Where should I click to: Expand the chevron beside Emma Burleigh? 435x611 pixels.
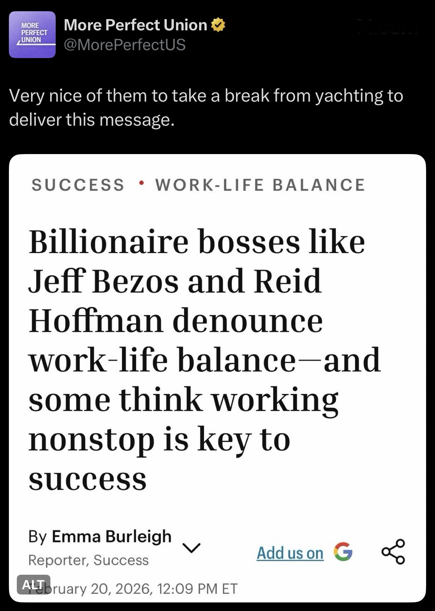point(191,548)
